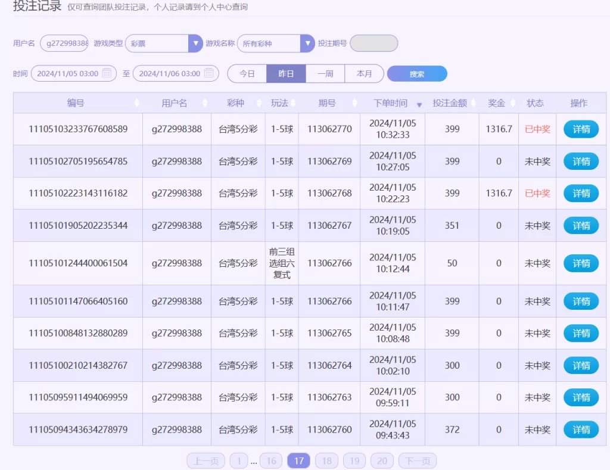The image size is (610, 470).
Task: Jump to page 1
Action: (x=239, y=461)
